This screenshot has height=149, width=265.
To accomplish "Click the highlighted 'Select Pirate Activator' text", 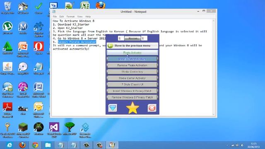I will tap(77, 42).
